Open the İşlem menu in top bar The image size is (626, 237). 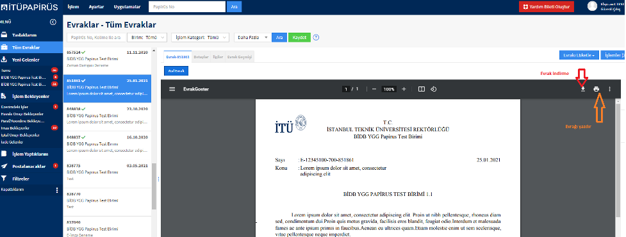73,7
